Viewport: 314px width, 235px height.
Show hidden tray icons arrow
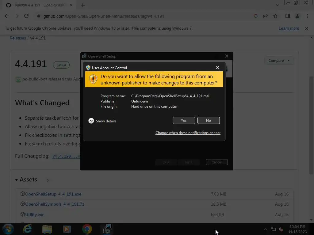(x=265, y=229)
